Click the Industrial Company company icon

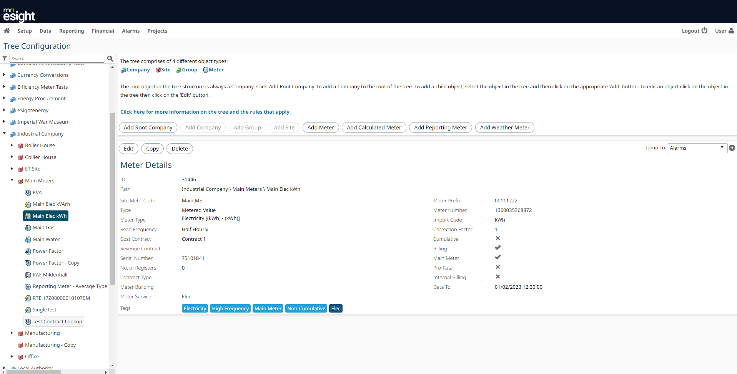tap(13, 134)
